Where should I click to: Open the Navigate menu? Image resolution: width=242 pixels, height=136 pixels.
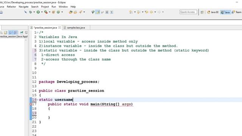tap(23, 7)
